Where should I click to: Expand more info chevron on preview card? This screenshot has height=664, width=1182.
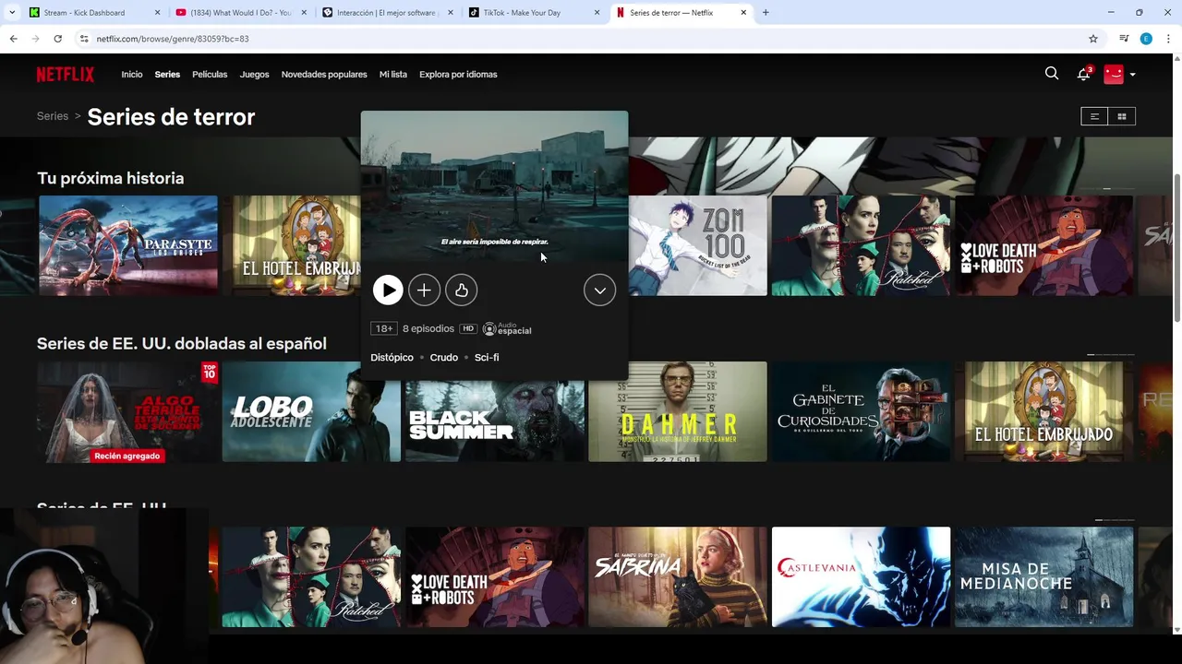tap(599, 290)
